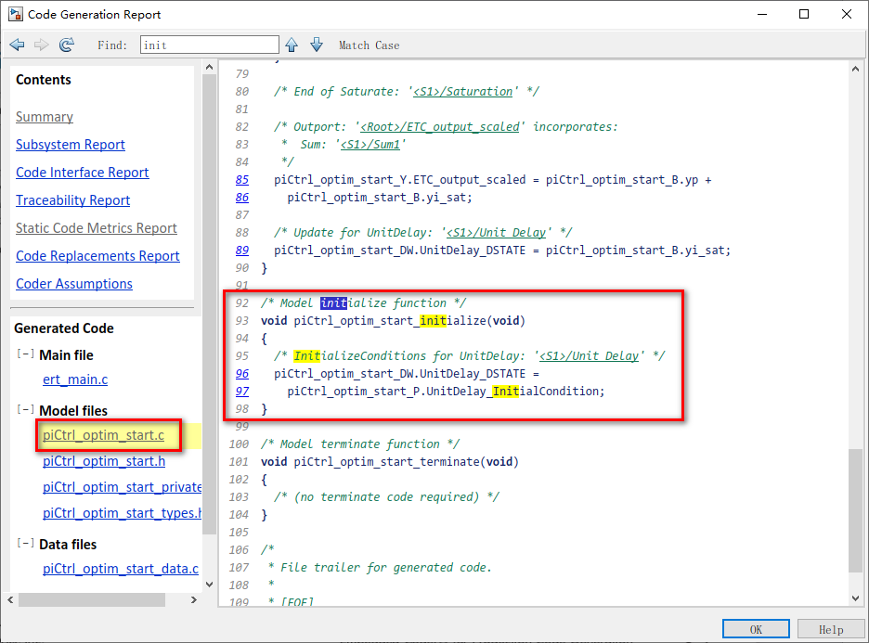
Task: Click the back navigation arrow
Action: 16,44
